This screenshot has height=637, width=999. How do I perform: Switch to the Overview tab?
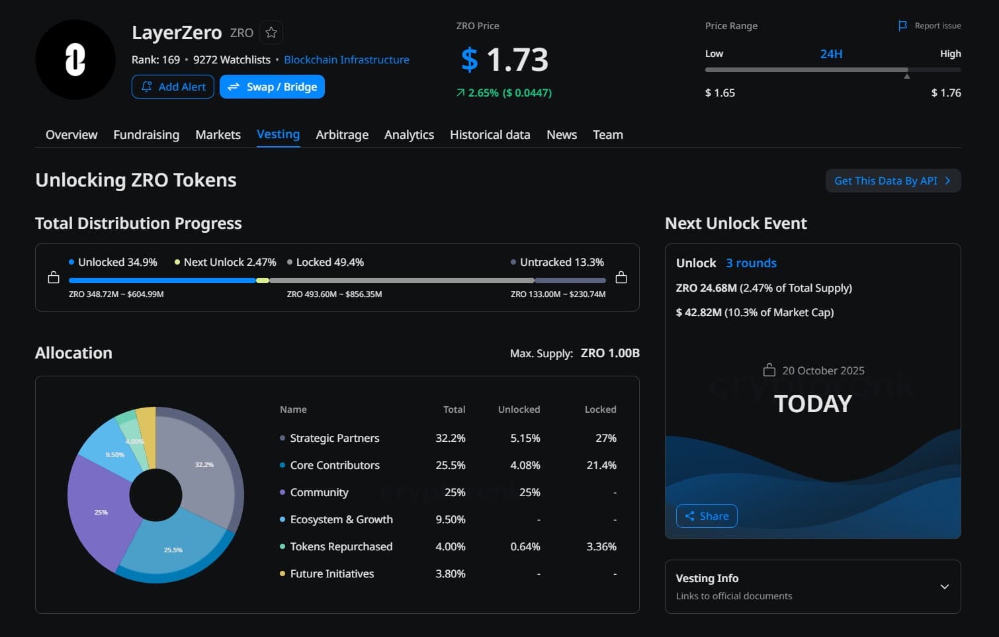point(71,135)
